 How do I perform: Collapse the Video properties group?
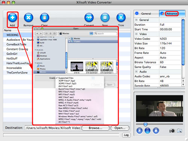click(x=136, y=34)
